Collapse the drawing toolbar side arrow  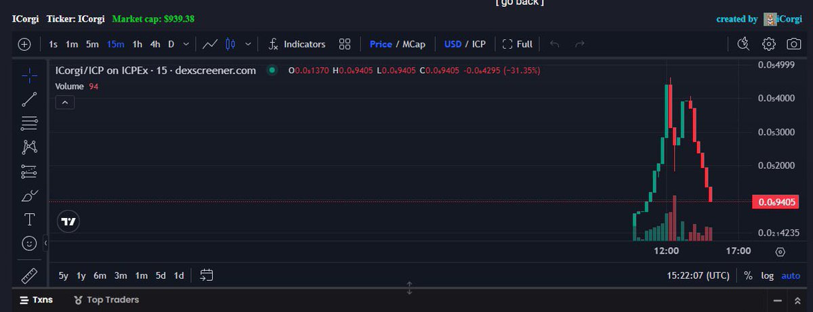click(45, 242)
